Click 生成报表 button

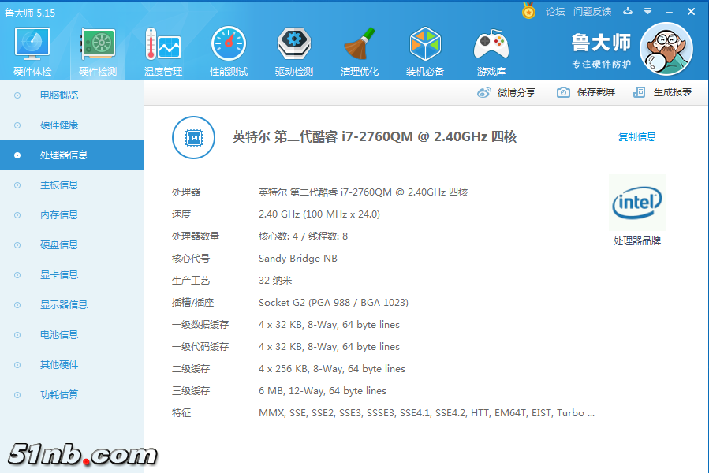[x=662, y=92]
